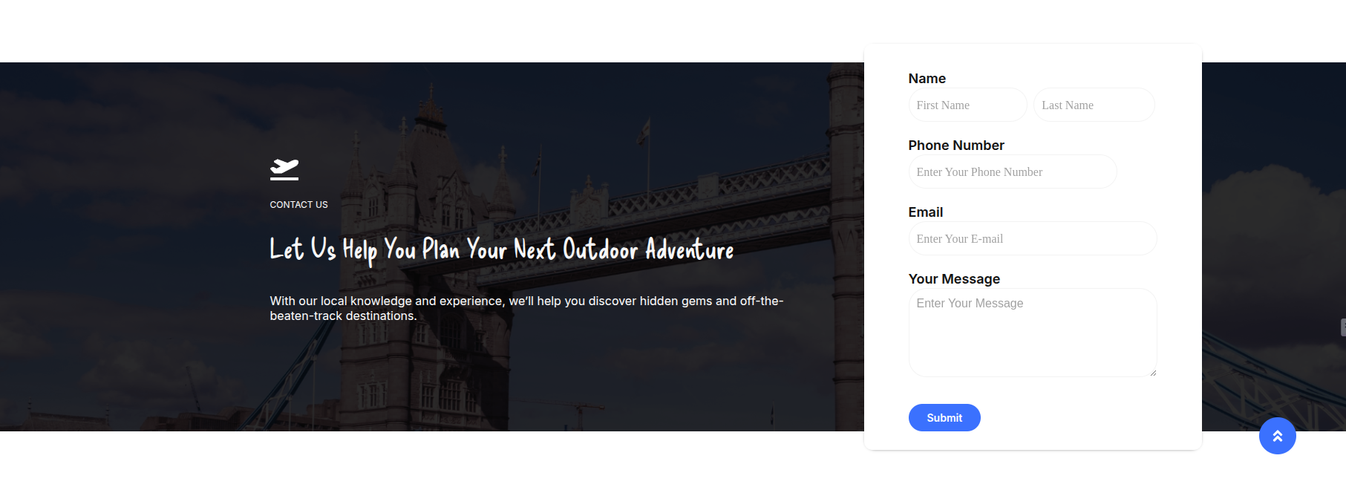Screen dimensions: 1346x490
Task: Select the E-mail input box
Action: [1033, 238]
